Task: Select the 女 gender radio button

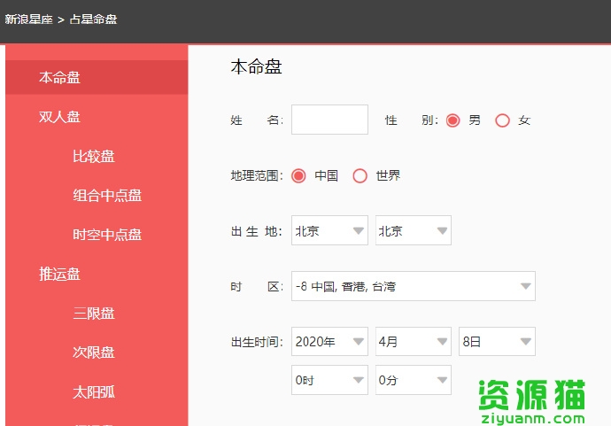Action: 502,120
